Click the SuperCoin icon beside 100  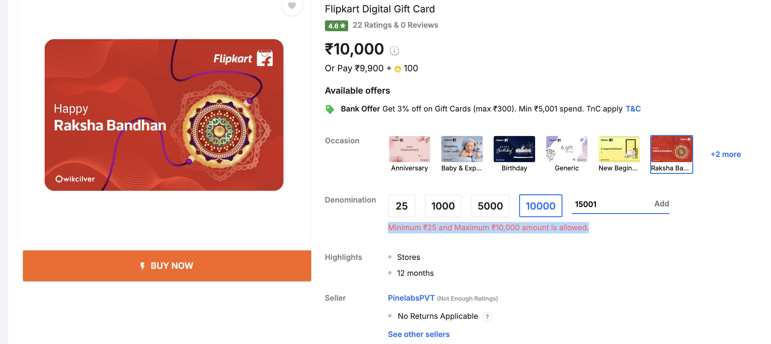coord(398,69)
